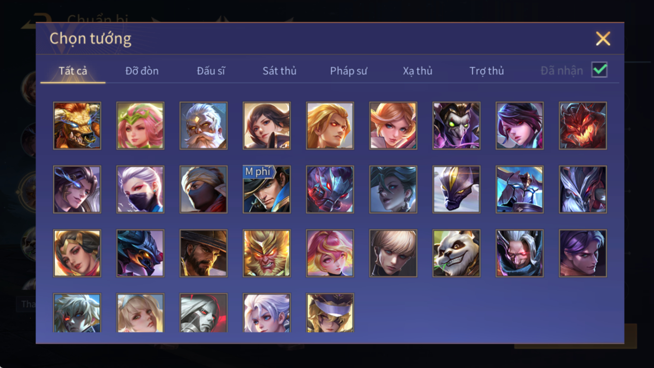Screen dimensions: 654x368
Task: Switch to the 'Sát thủ' tab
Action: tap(279, 71)
